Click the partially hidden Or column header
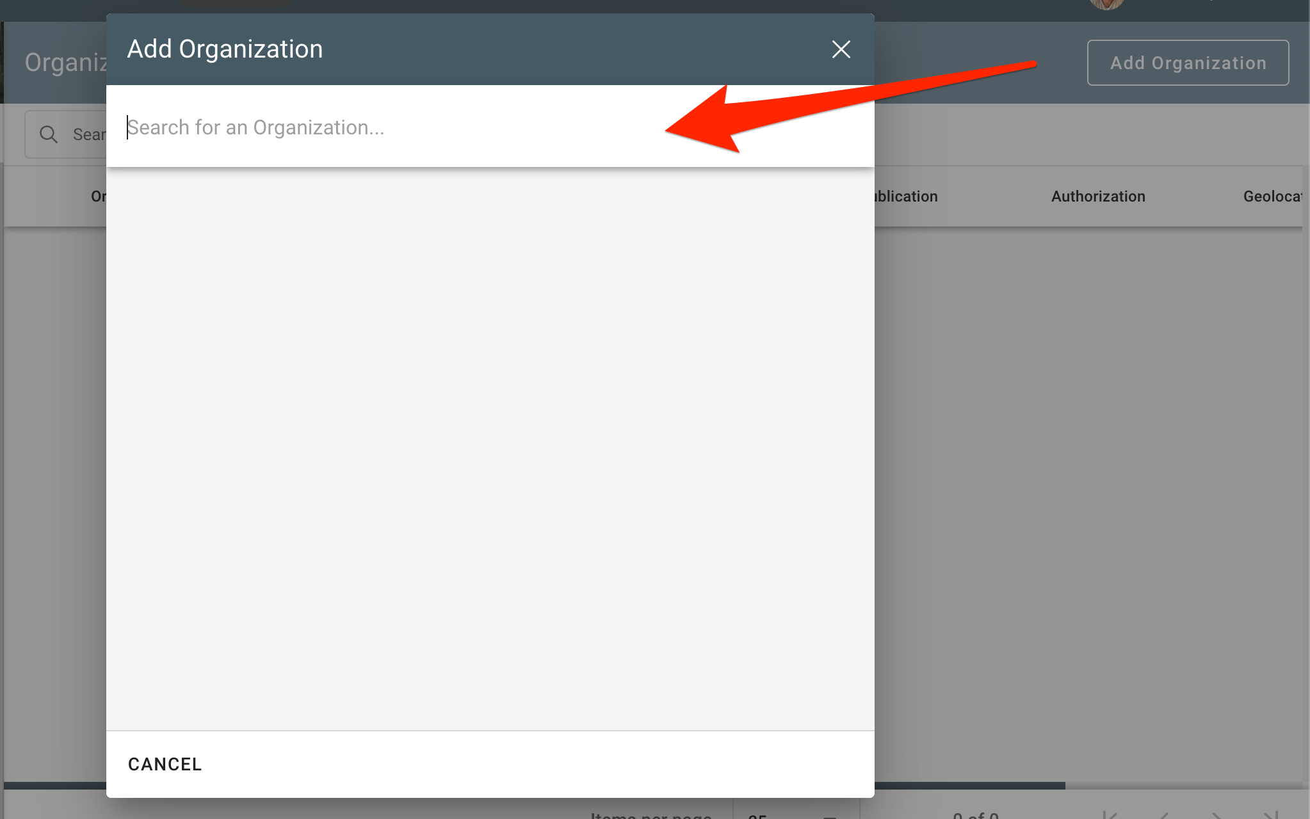The width and height of the screenshot is (1310, 819). pos(98,196)
